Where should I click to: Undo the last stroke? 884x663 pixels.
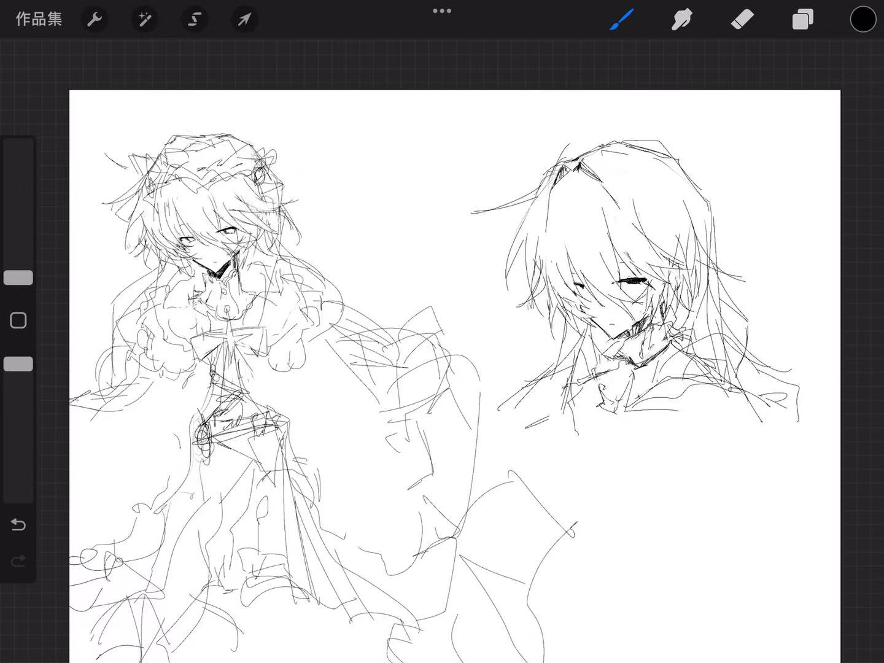18,525
